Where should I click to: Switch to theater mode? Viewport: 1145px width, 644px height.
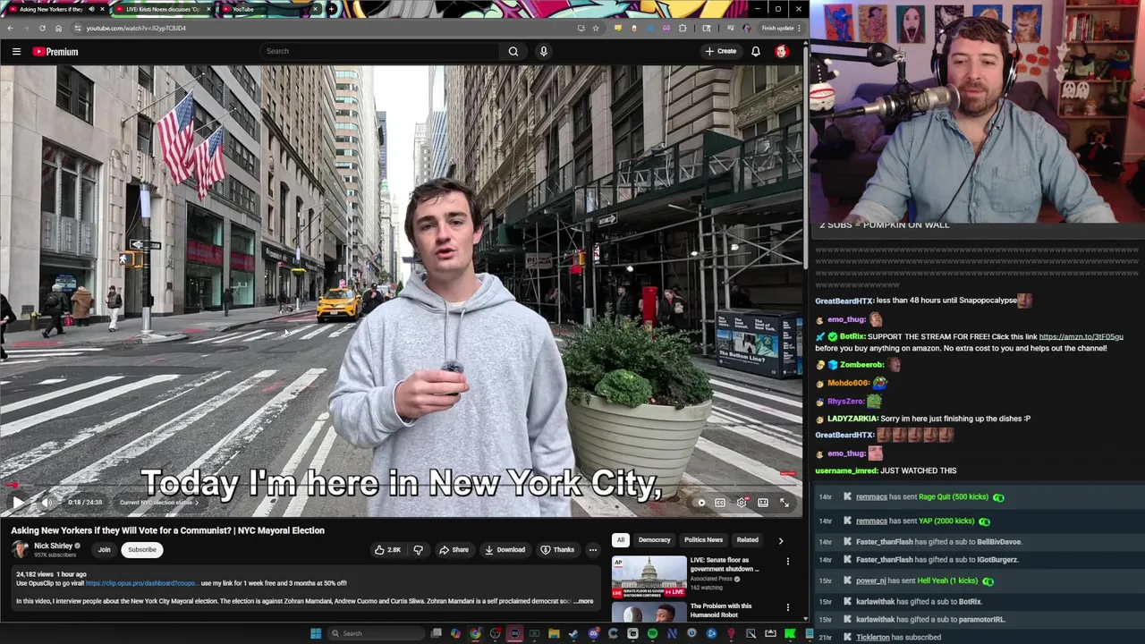(x=763, y=503)
